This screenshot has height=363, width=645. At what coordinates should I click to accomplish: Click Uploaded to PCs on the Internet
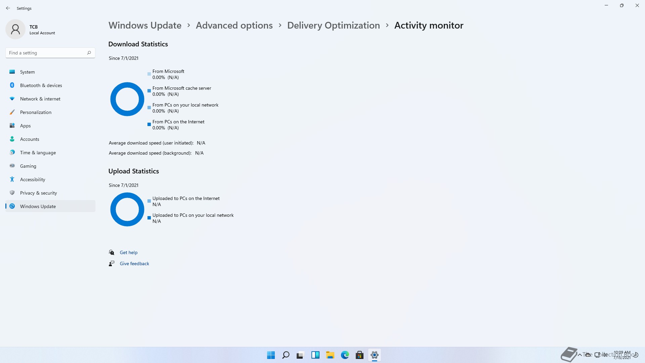pyautogui.click(x=186, y=198)
